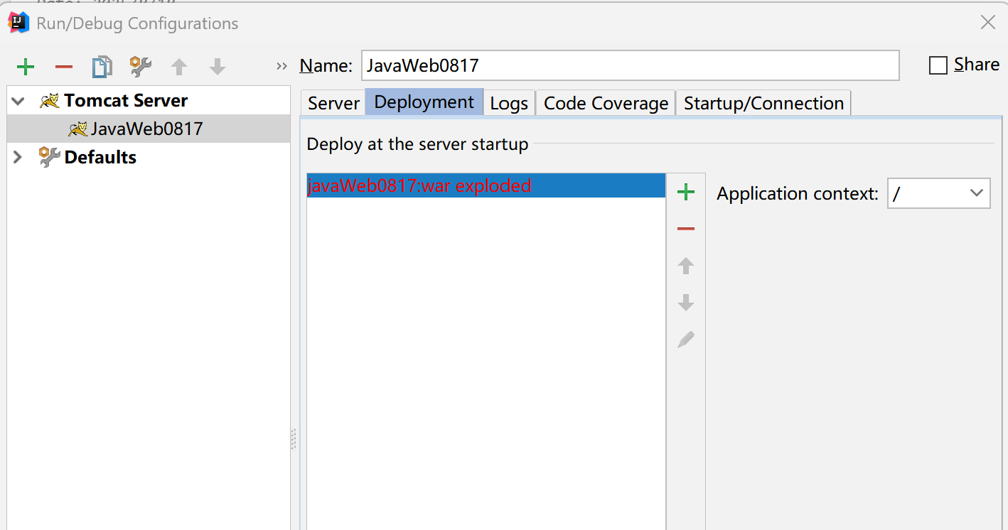Copy the selected configuration

(x=102, y=67)
